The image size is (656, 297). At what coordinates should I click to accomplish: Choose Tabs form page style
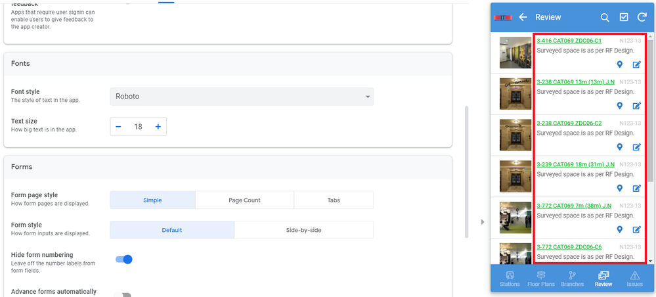pos(334,200)
